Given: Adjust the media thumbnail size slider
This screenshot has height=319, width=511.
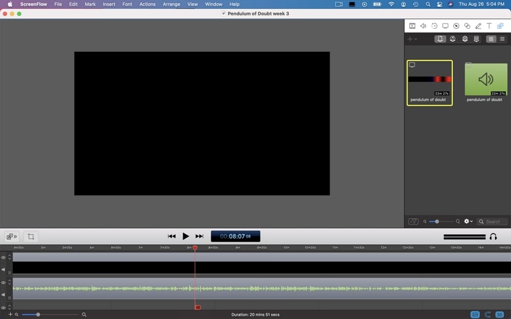Looking at the screenshot, I should [441, 221].
